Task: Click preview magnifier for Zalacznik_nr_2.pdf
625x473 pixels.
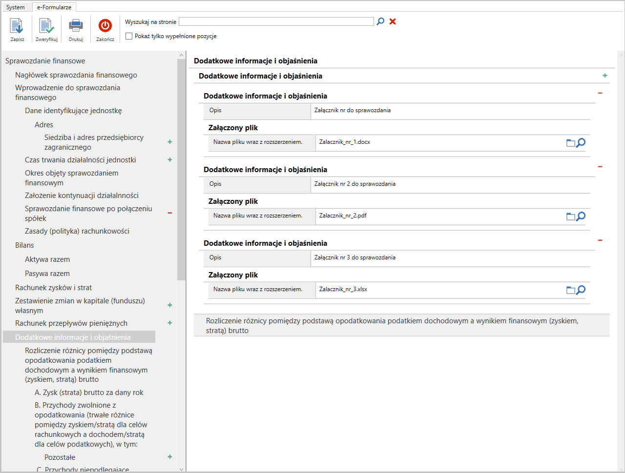Action: [x=581, y=216]
